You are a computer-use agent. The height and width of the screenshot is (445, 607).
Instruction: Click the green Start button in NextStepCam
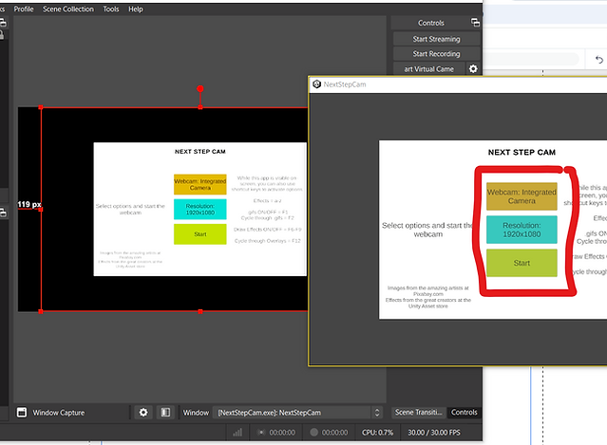pyautogui.click(x=522, y=263)
